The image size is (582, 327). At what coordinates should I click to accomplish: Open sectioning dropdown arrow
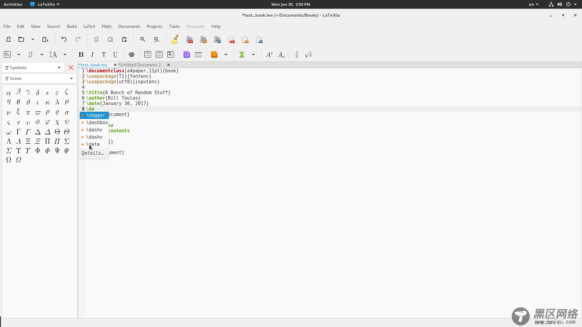[x=19, y=54]
